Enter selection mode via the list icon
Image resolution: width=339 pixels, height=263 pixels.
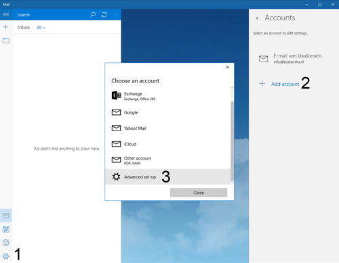pos(115,15)
